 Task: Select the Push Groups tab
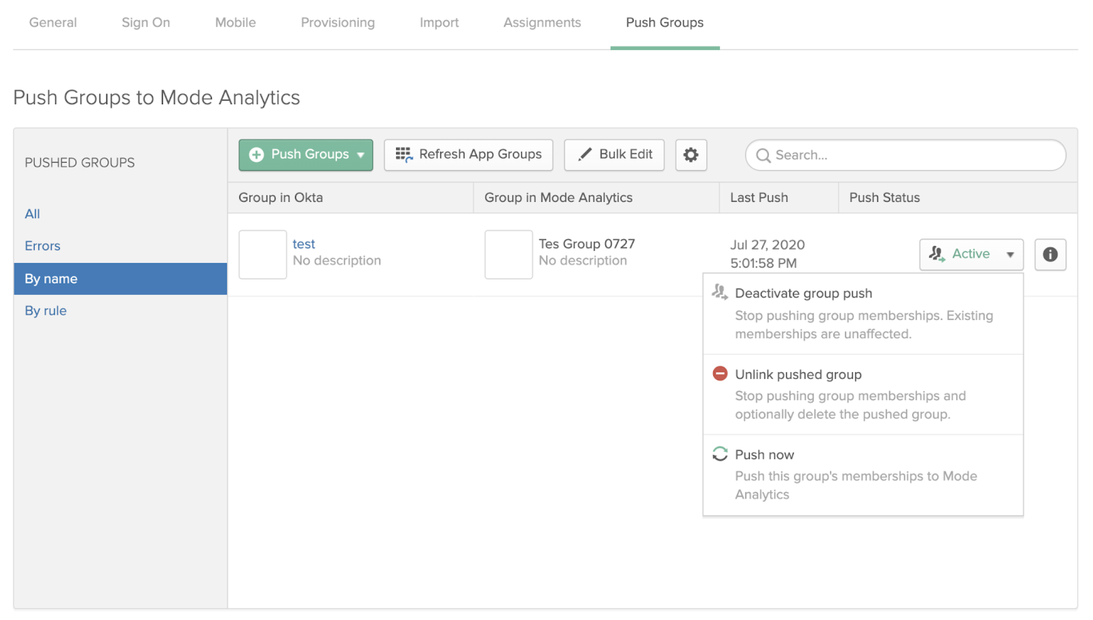tap(664, 23)
